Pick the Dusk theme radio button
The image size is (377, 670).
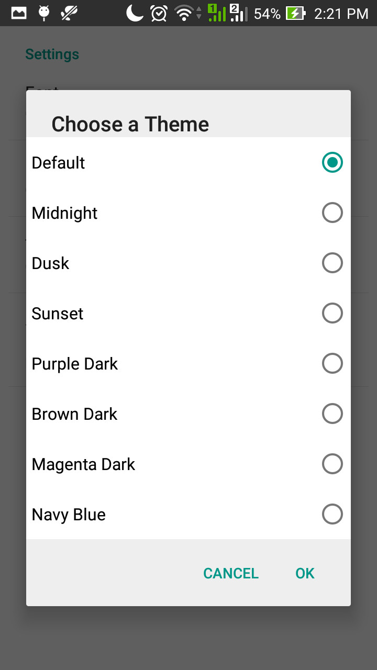[x=332, y=263]
